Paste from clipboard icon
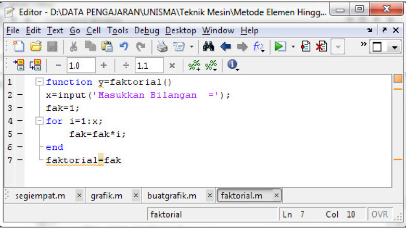This screenshot has width=406, height=229. 107,46
